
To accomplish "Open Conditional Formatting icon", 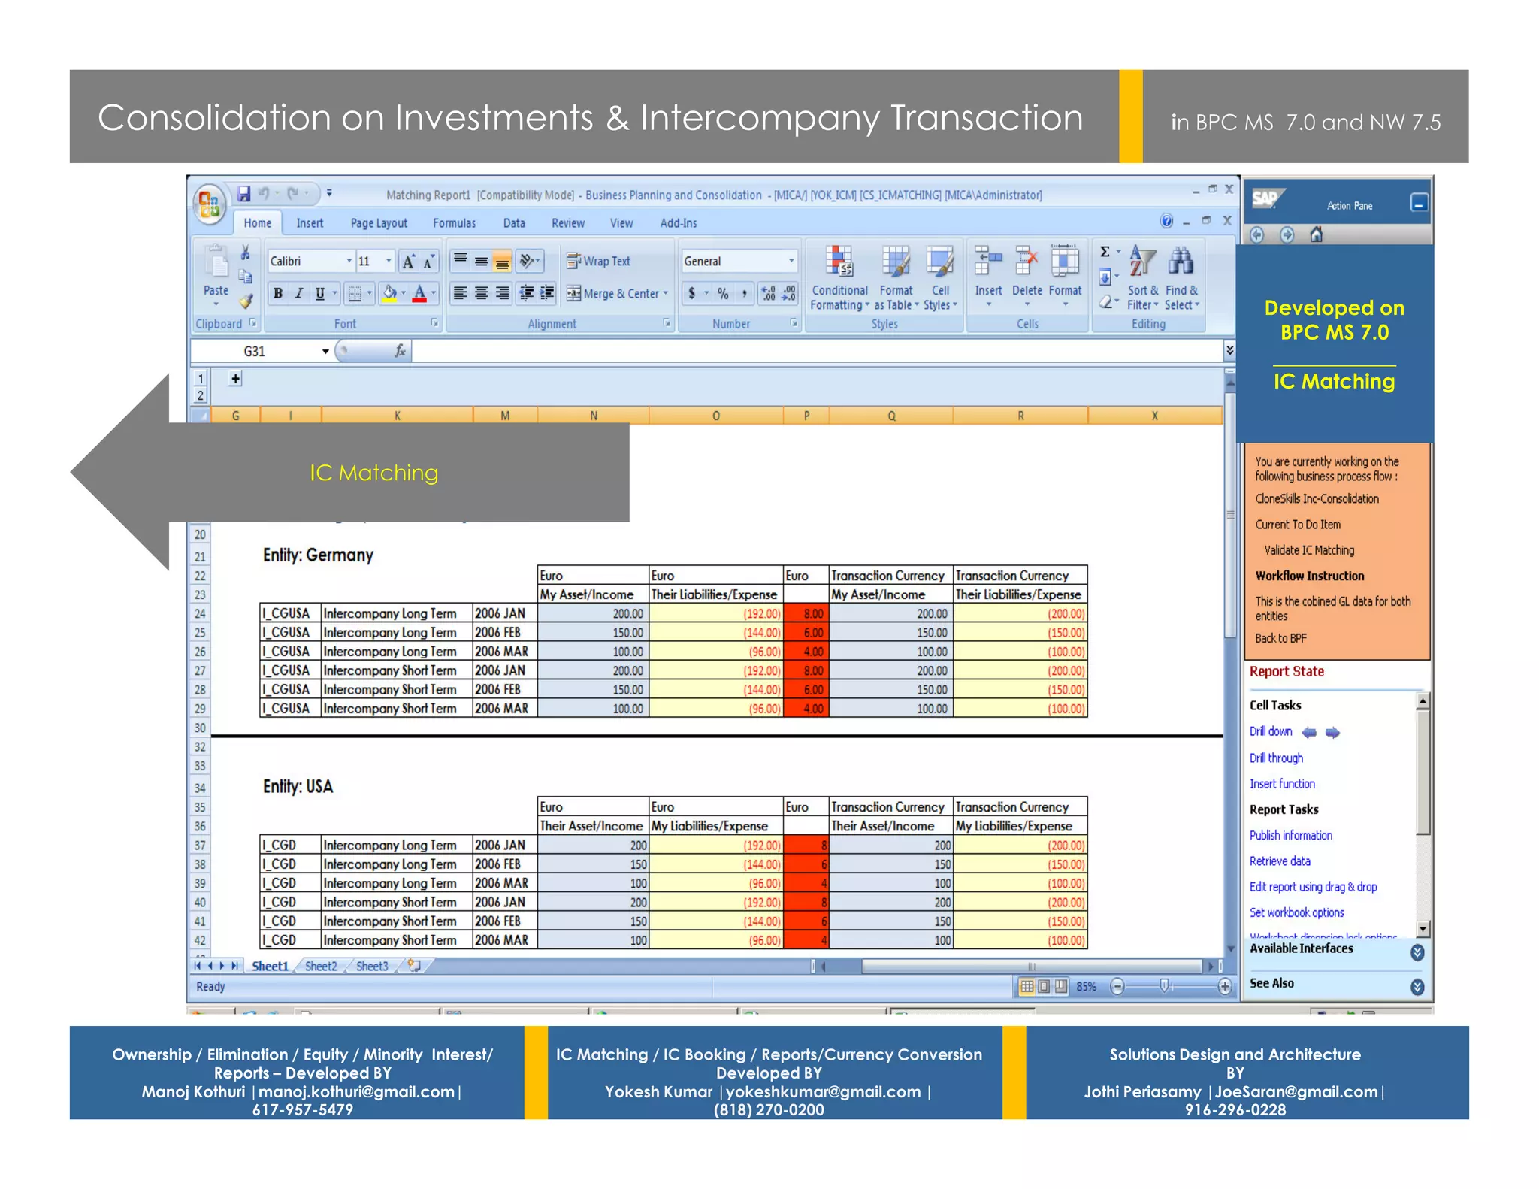I will coord(839,262).
